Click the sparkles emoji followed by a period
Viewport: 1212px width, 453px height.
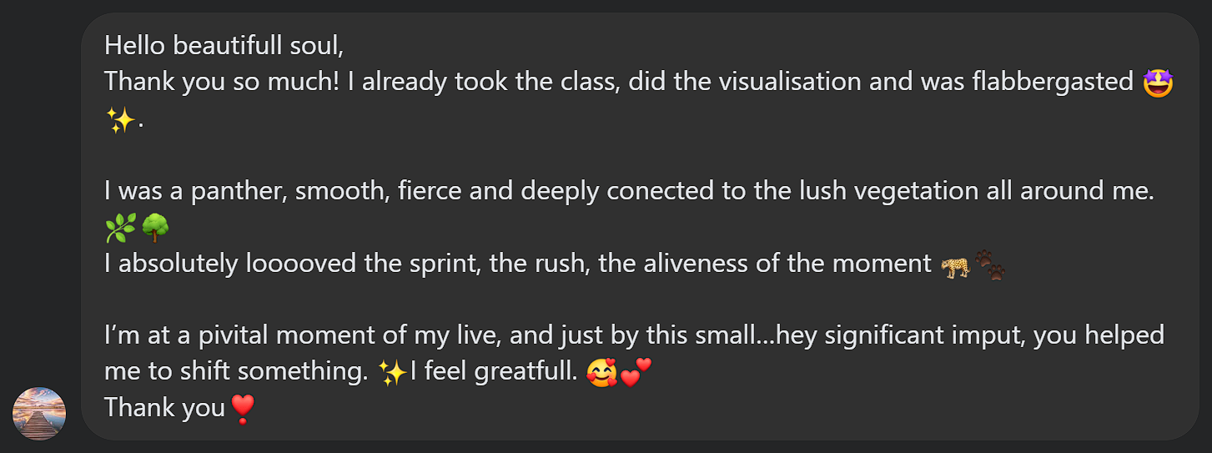(x=120, y=119)
